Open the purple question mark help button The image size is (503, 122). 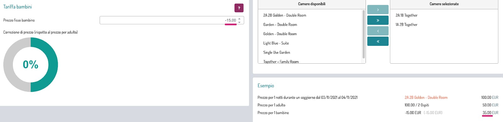click(x=239, y=8)
